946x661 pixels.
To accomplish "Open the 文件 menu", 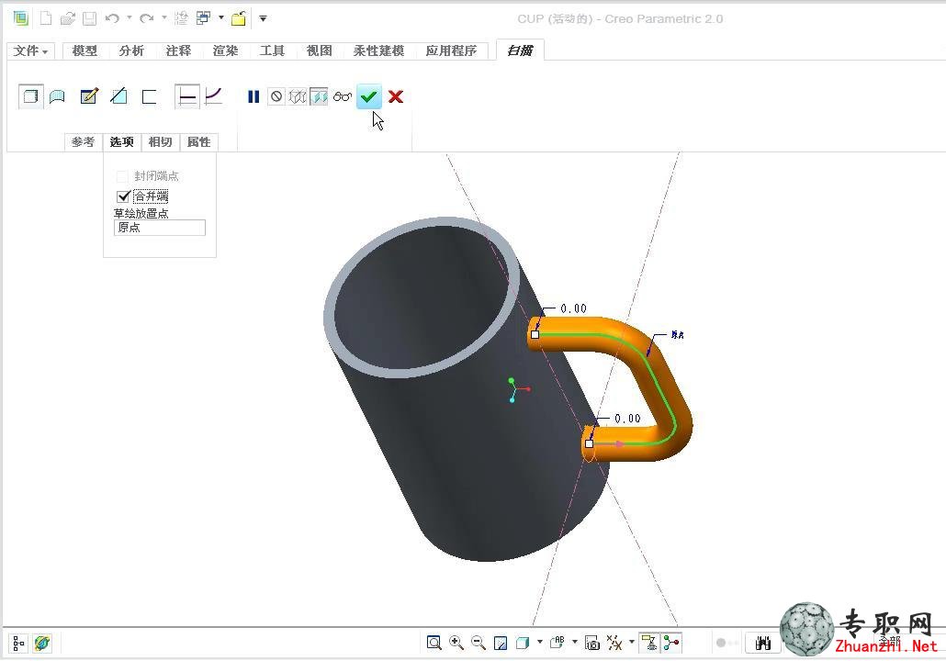I will point(30,50).
